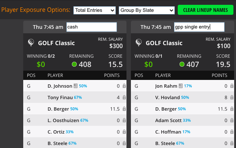Image resolution: width=236 pixels, height=148 pixels.
Task: Click golf ball icon in gpp single entry lineup
Action: click(x=139, y=43)
